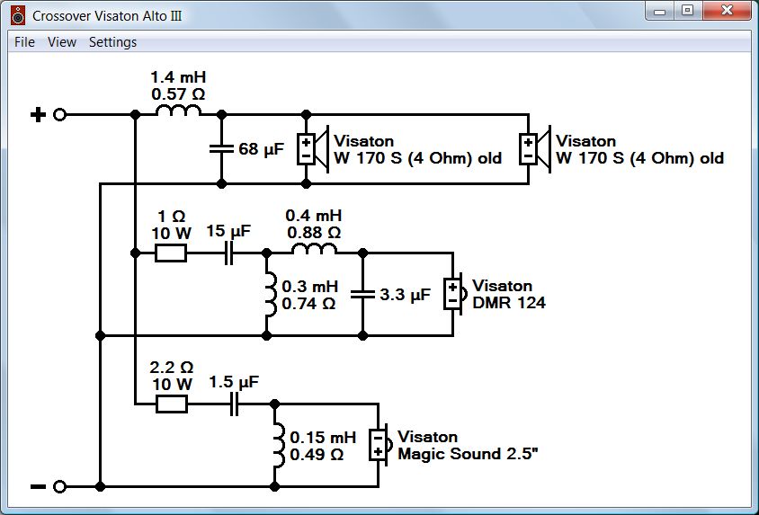Screen dimensions: 759x515
Task: Select the 1 Ω 10 W resistor symbol
Action: (171, 253)
